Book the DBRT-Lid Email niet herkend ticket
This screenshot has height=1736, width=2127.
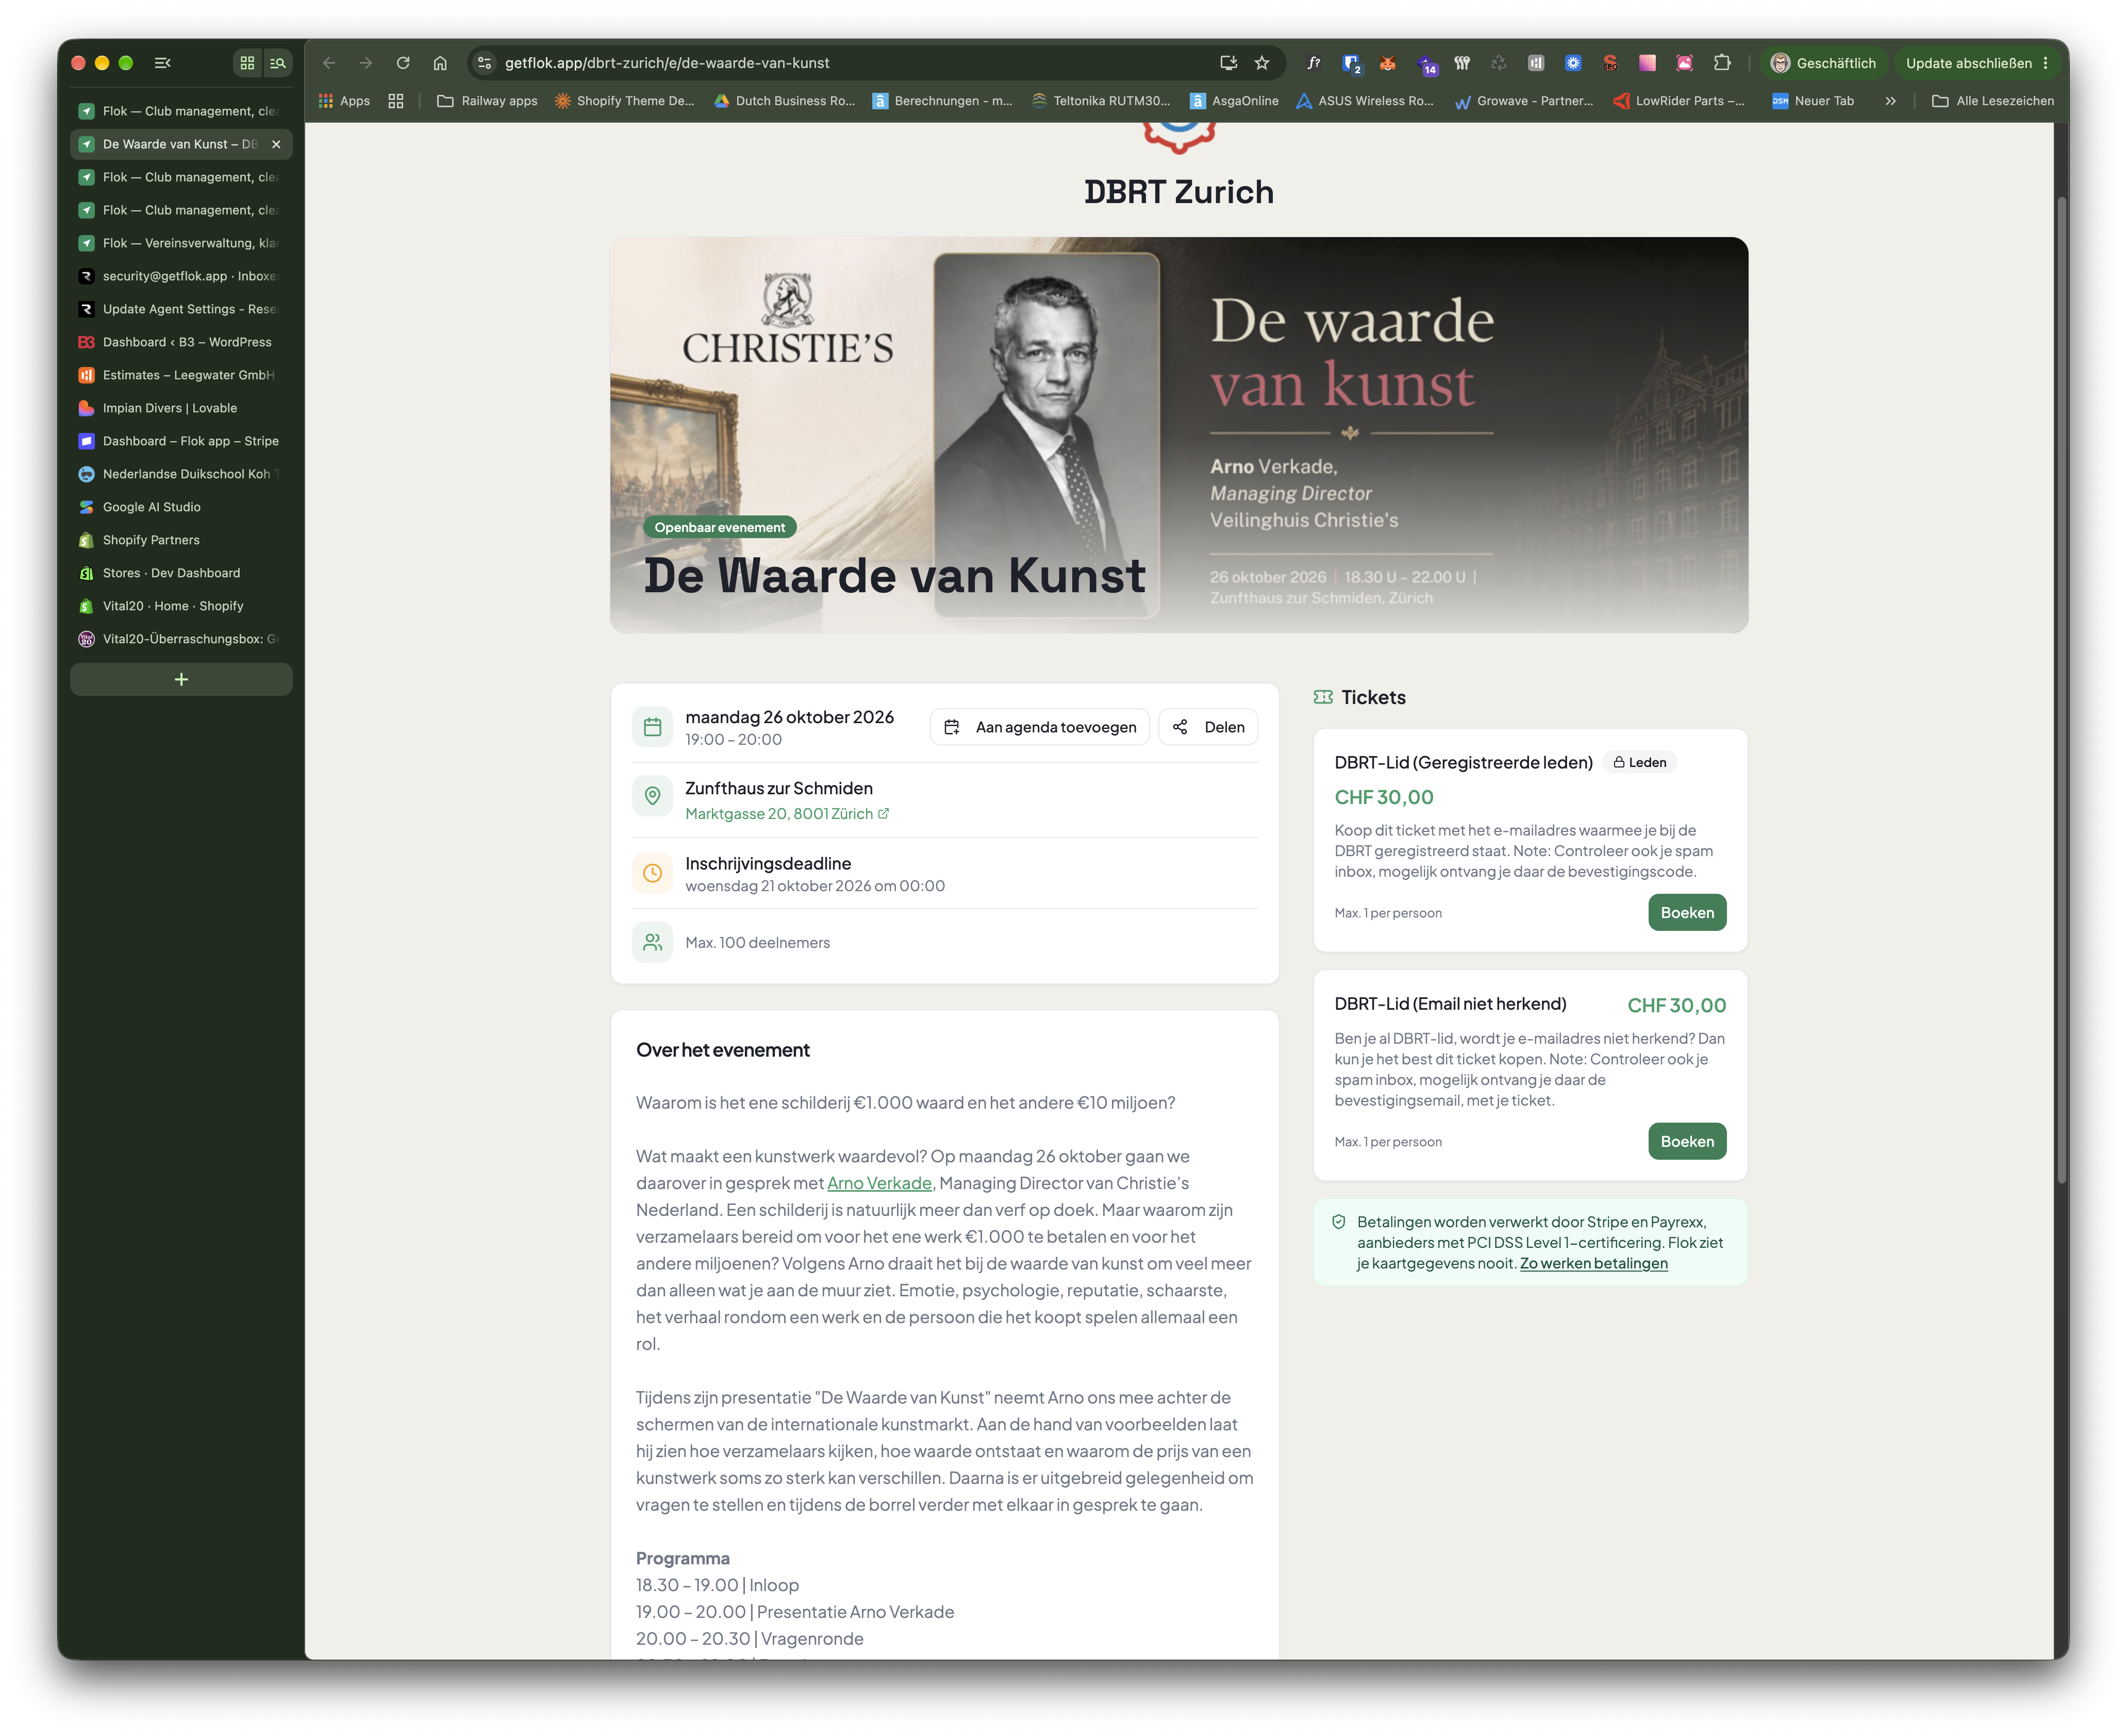pyautogui.click(x=1687, y=1141)
